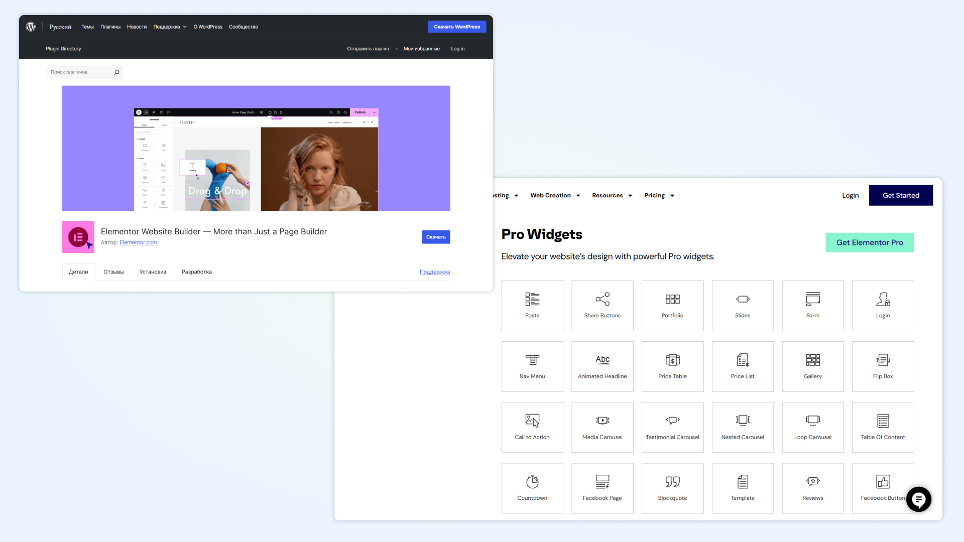The width and height of the screenshot is (964, 542).
Task: Select the Blockquote widget icon
Action: pyautogui.click(x=673, y=482)
